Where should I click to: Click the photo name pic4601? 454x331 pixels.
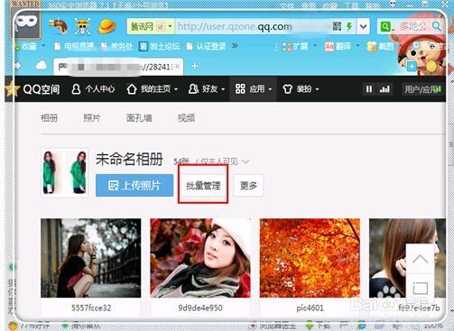[310, 308]
